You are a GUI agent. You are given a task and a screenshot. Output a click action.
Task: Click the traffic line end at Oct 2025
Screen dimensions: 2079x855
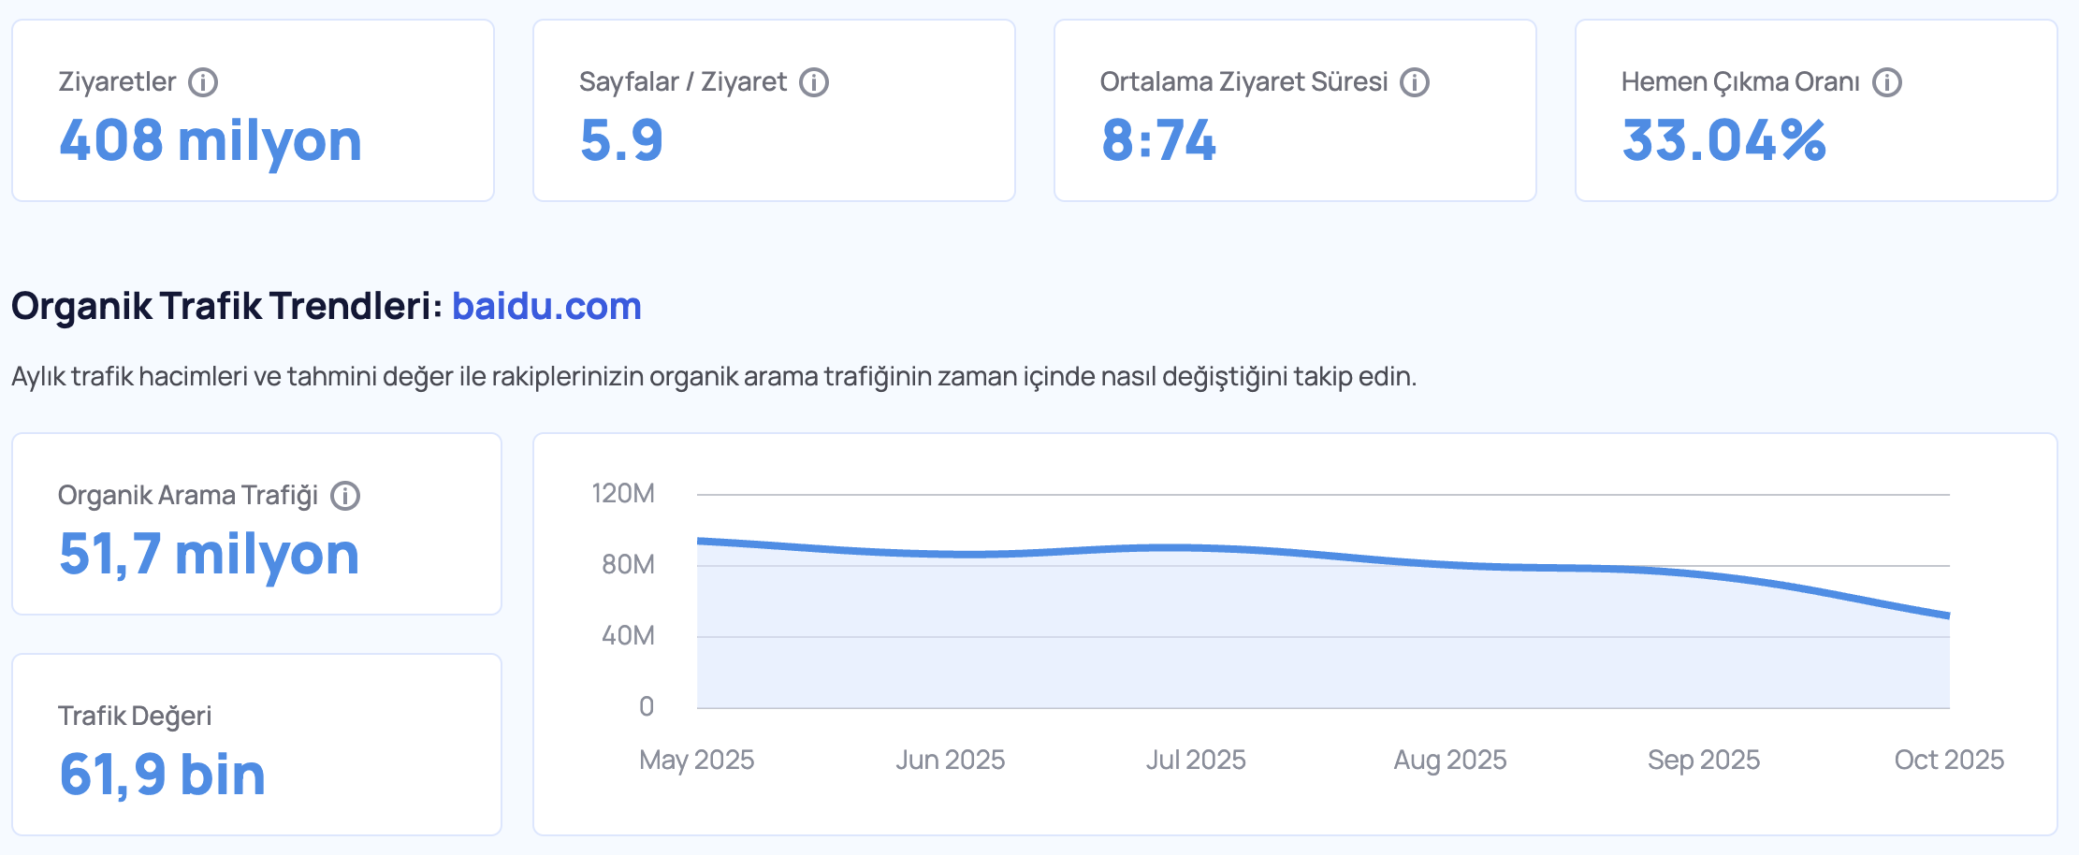pyautogui.click(x=1948, y=616)
